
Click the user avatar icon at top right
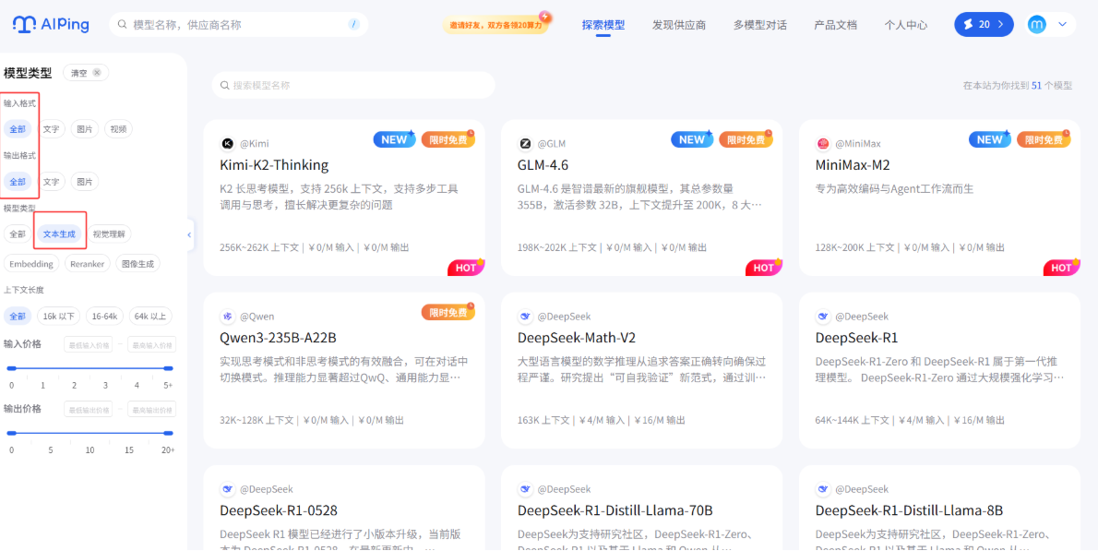1037,24
